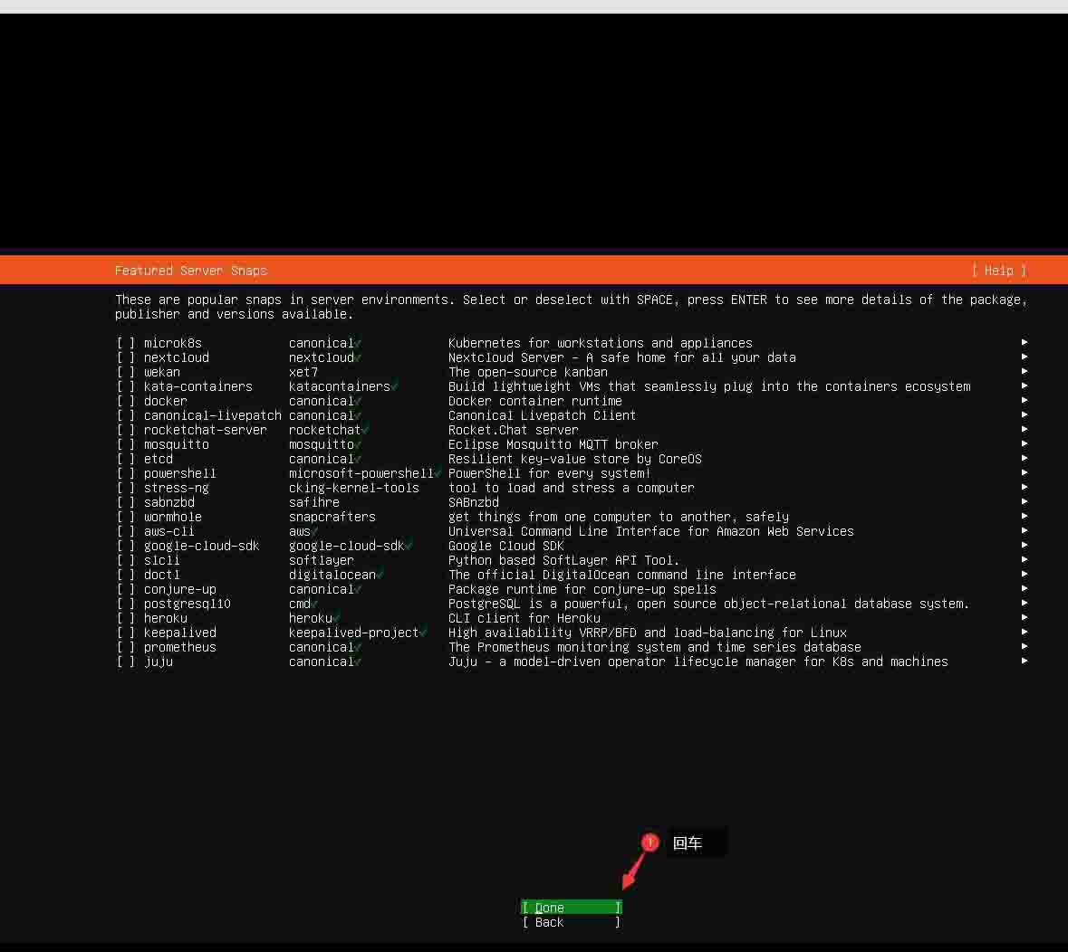Show the juju row details arrow

coord(1024,661)
